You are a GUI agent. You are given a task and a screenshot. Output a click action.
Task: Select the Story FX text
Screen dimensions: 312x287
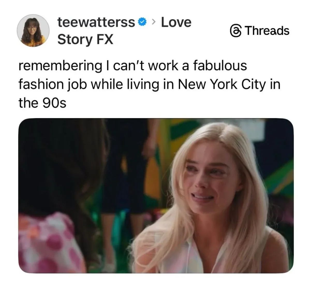(85, 39)
